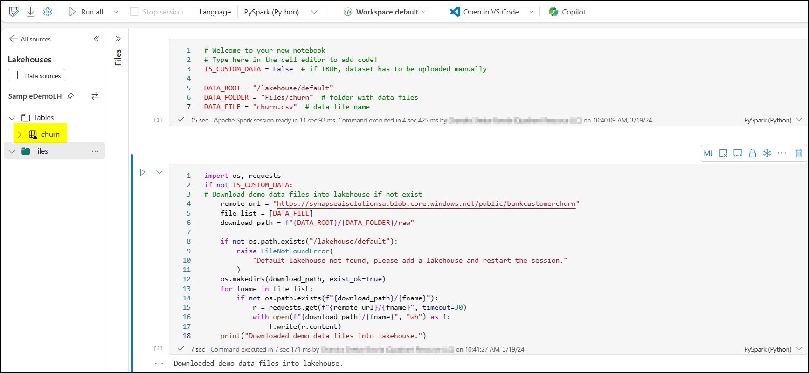
Task: Click line with IS_CUSTOM_DATA = False
Action: pos(345,69)
